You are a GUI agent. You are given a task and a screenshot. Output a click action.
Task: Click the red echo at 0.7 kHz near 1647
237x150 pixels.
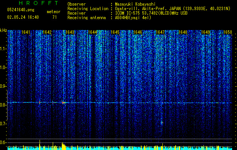click(162, 123)
